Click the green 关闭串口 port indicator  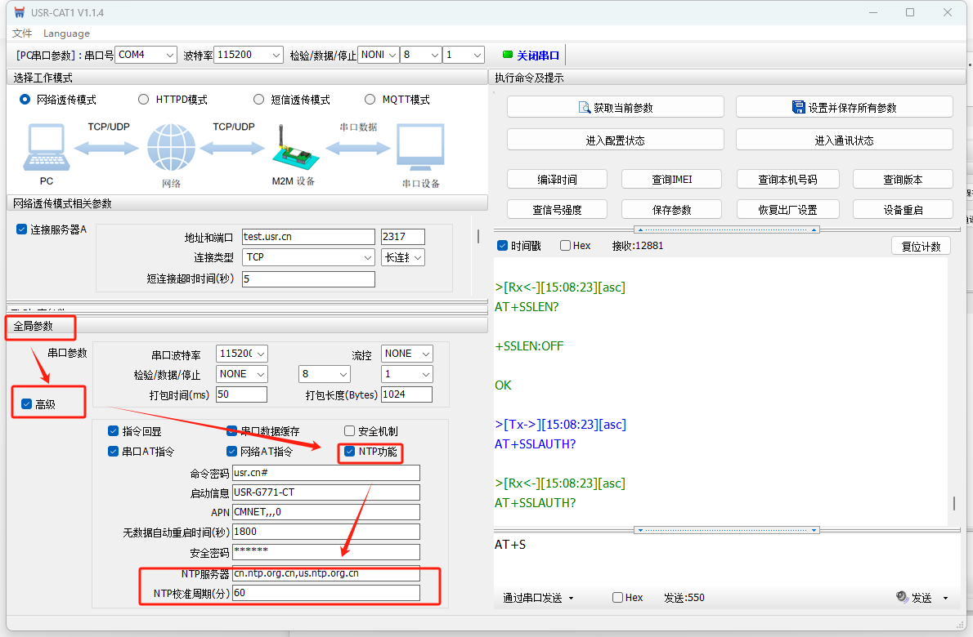tap(507, 55)
